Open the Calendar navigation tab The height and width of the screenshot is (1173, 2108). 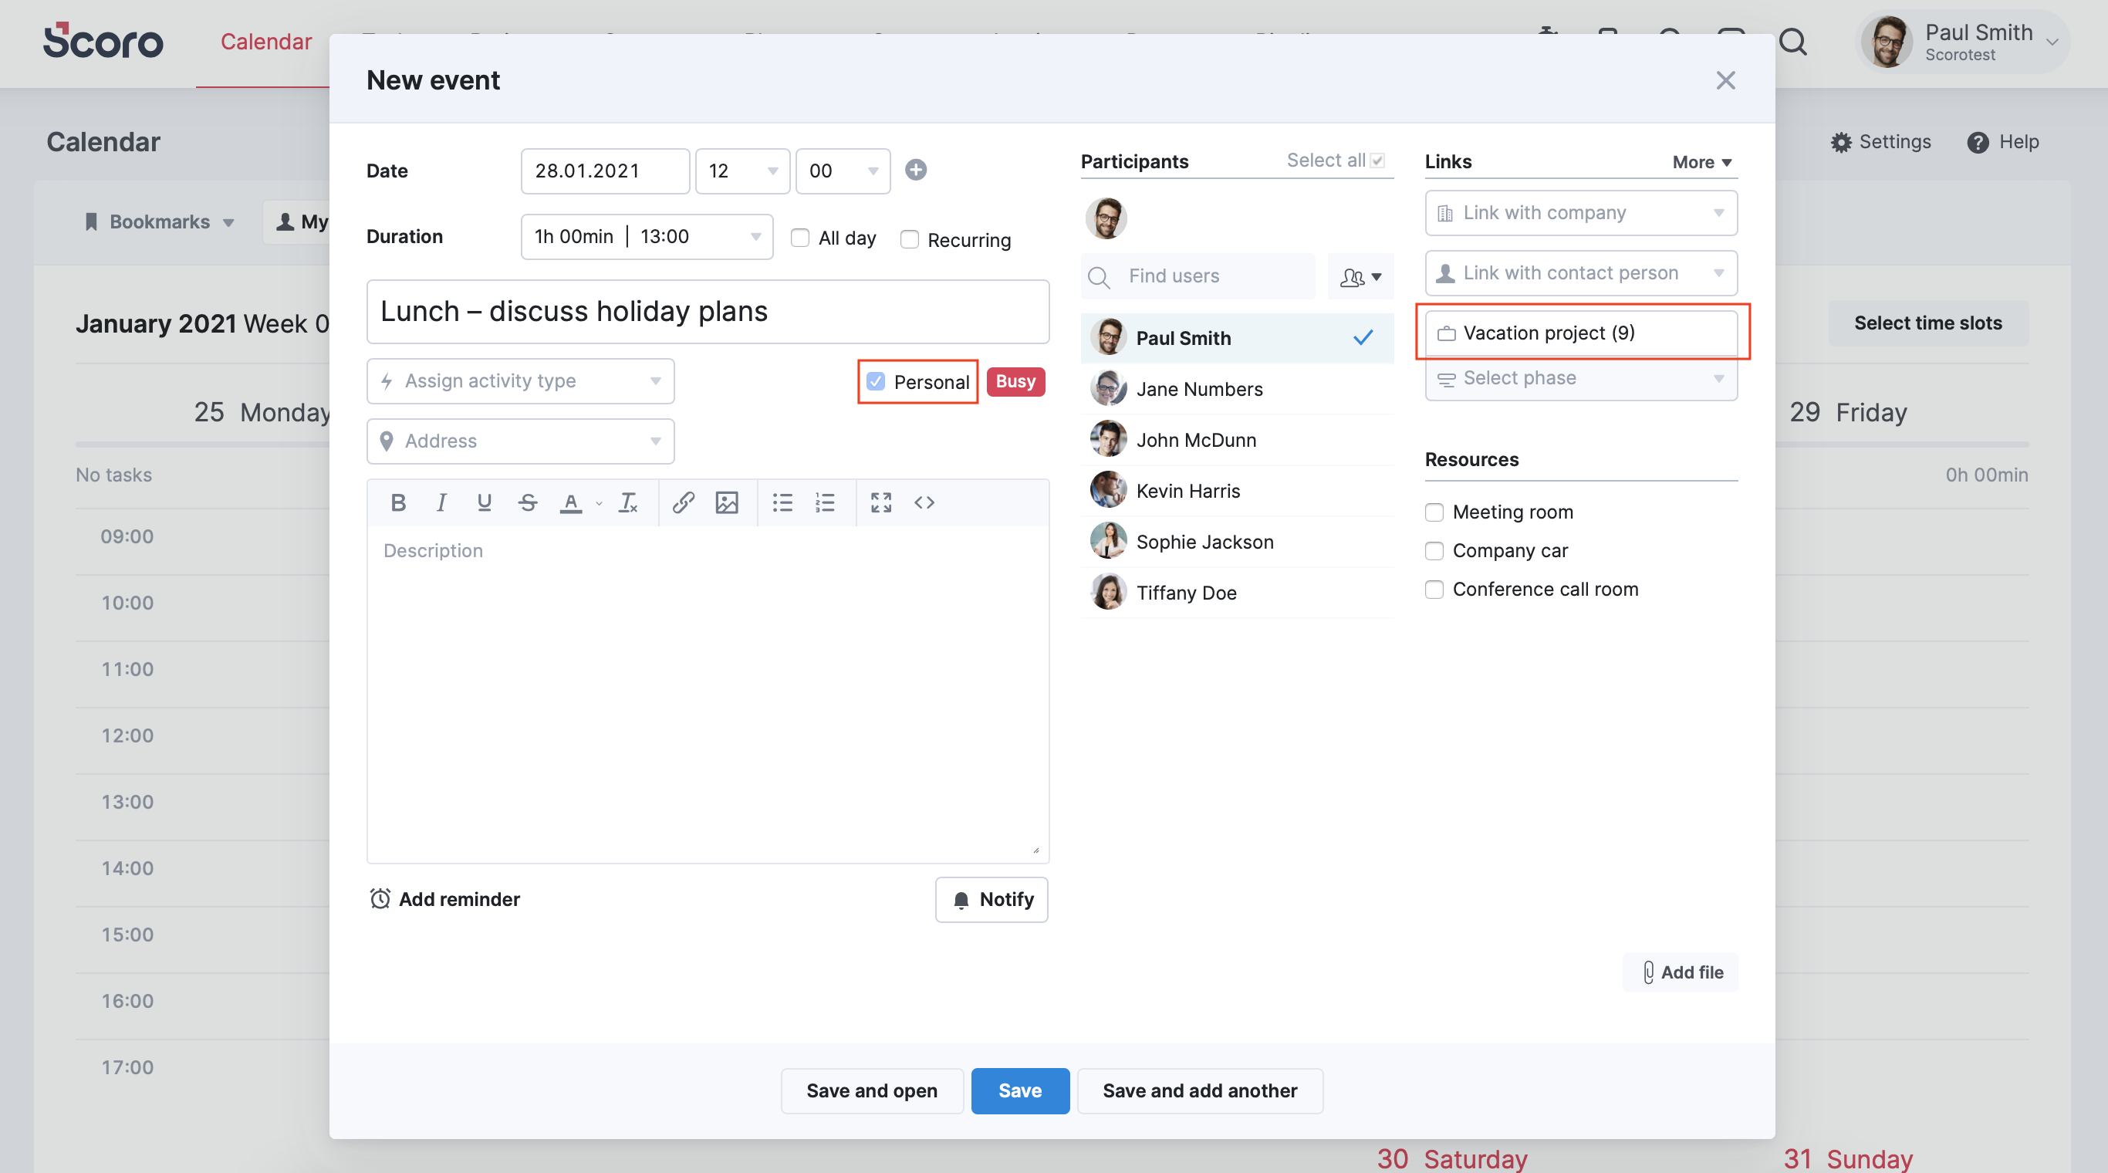pos(265,41)
